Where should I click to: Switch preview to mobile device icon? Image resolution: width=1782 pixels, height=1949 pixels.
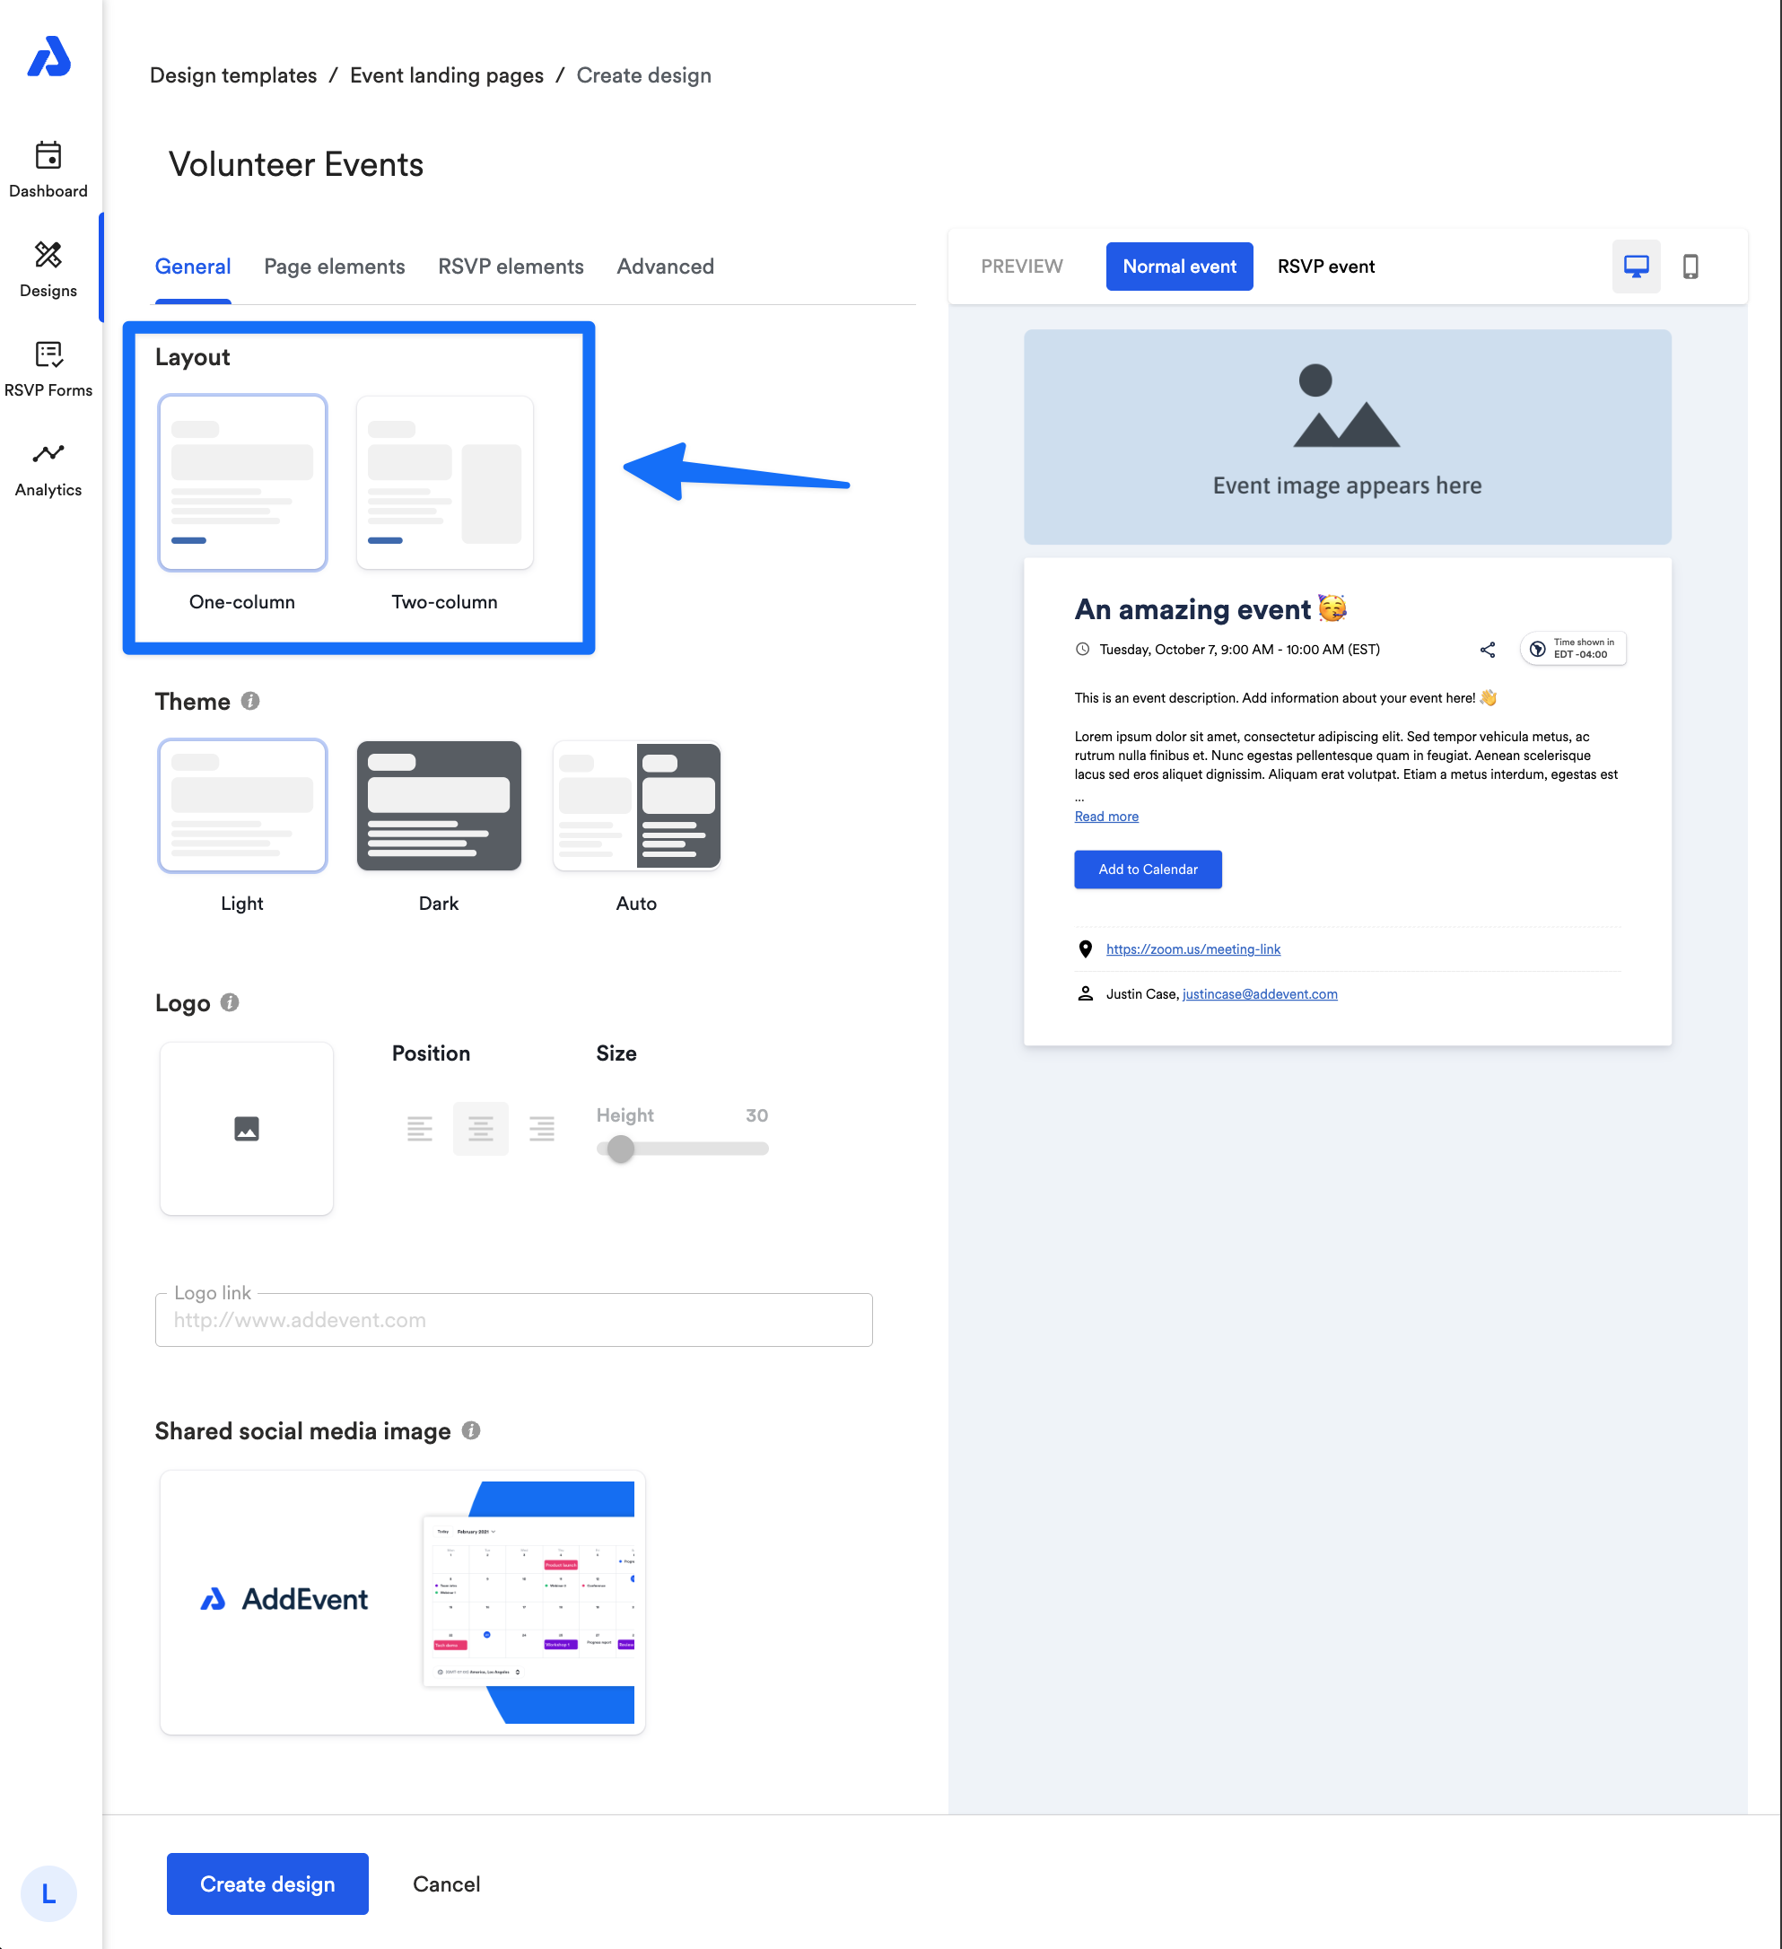tap(1690, 266)
